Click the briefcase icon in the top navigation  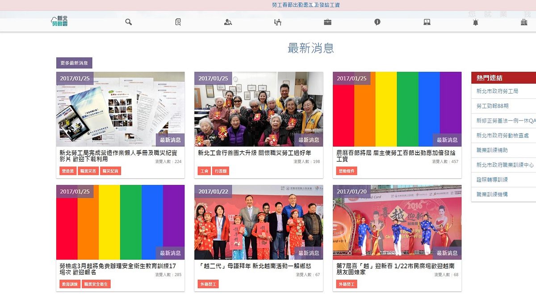click(x=327, y=21)
